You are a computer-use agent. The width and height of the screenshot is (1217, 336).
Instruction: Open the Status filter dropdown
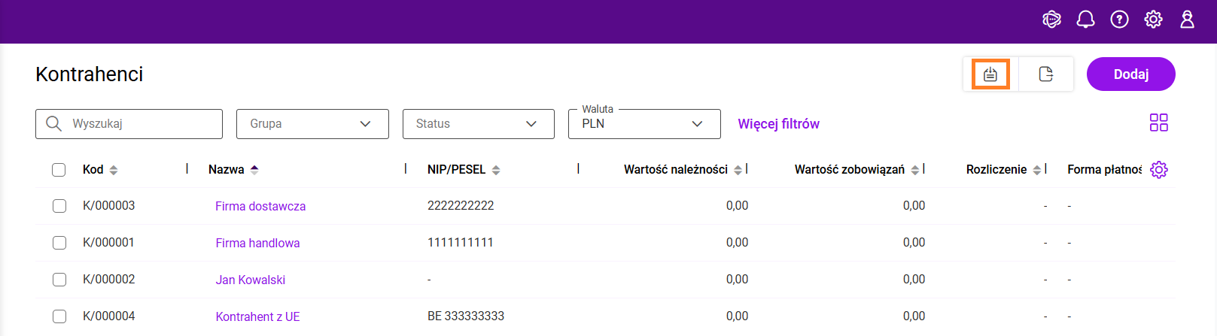(x=478, y=124)
